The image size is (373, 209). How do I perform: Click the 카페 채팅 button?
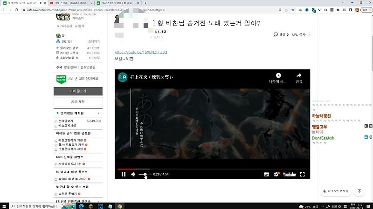78,101
